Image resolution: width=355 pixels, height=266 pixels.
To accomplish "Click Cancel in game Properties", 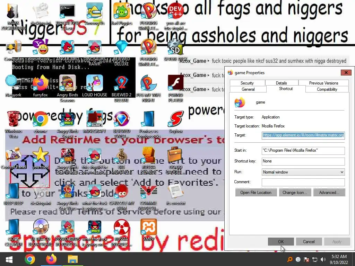I will click(x=309, y=241).
